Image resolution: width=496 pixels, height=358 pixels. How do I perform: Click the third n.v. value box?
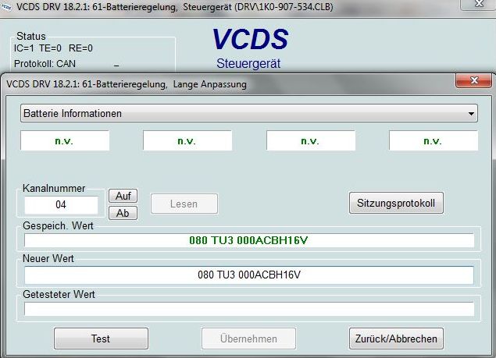(311, 140)
